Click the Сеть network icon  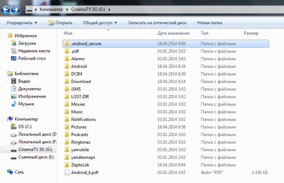click(x=10, y=172)
